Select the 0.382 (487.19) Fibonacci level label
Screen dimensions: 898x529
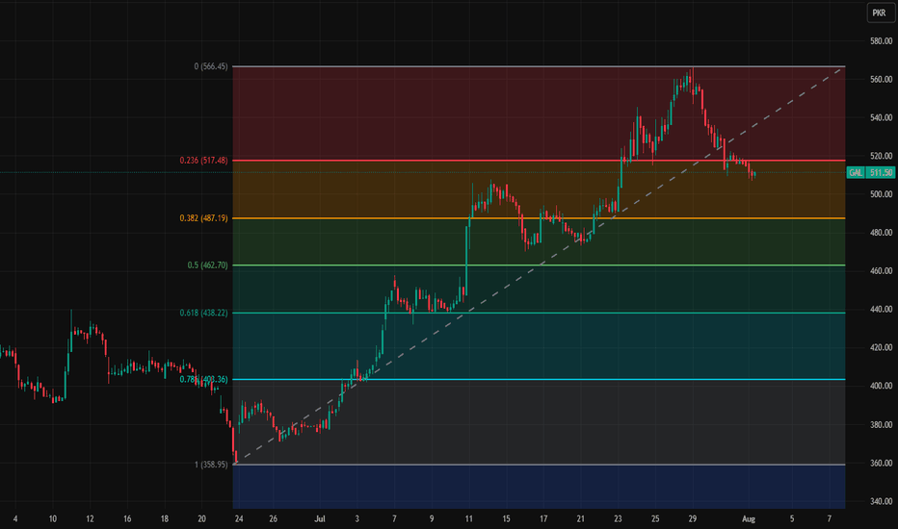[x=203, y=218]
